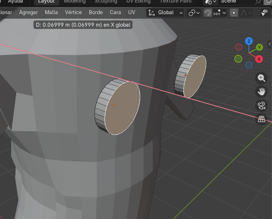Toggle proportional editing button
The image size is (272, 219).
click(x=234, y=13)
